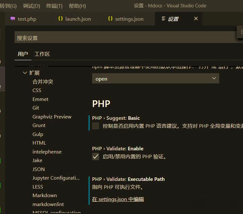Select the 用户 settings scope tab
Image resolution: width=243 pixels, height=214 pixels.
tap(23, 54)
